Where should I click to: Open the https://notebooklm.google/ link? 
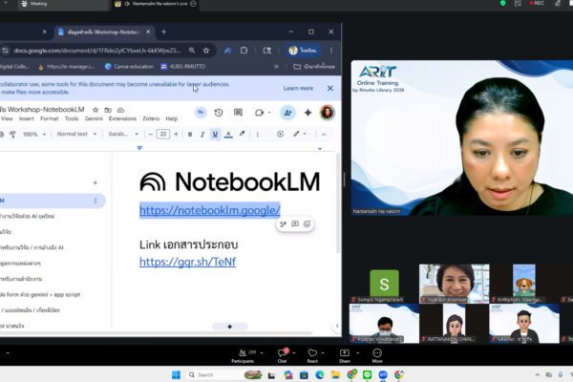(210, 210)
